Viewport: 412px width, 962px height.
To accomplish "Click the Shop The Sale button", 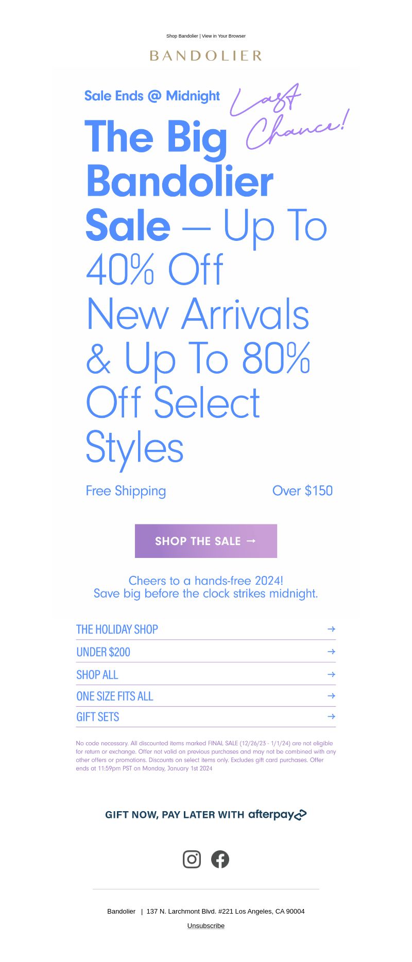I will 206,541.
